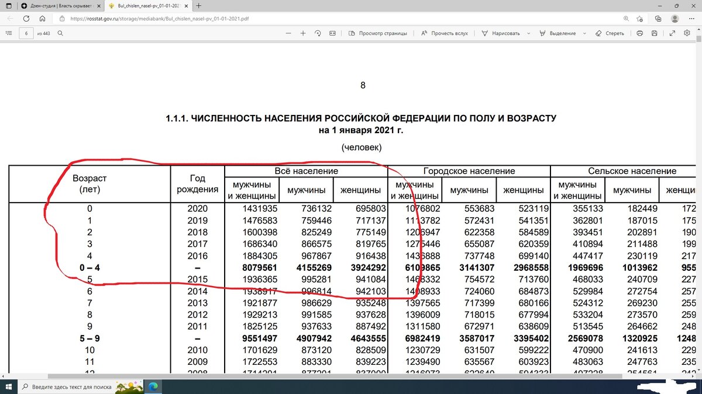
Task: Add this page to favorites star
Action: [x=639, y=19]
